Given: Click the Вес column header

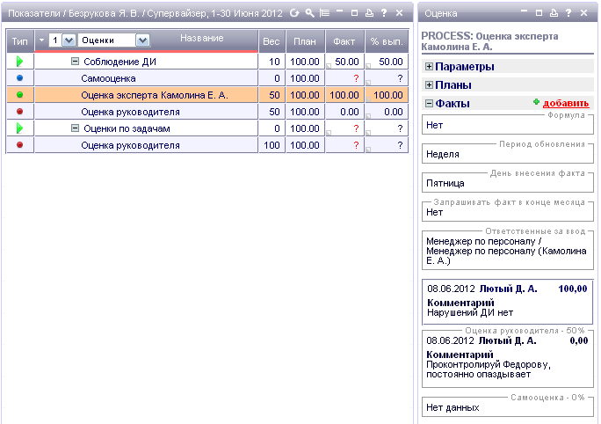Looking at the screenshot, I should 272,41.
